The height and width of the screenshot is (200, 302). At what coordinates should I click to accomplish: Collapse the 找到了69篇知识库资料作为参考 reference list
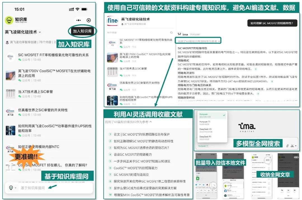coord(128,122)
